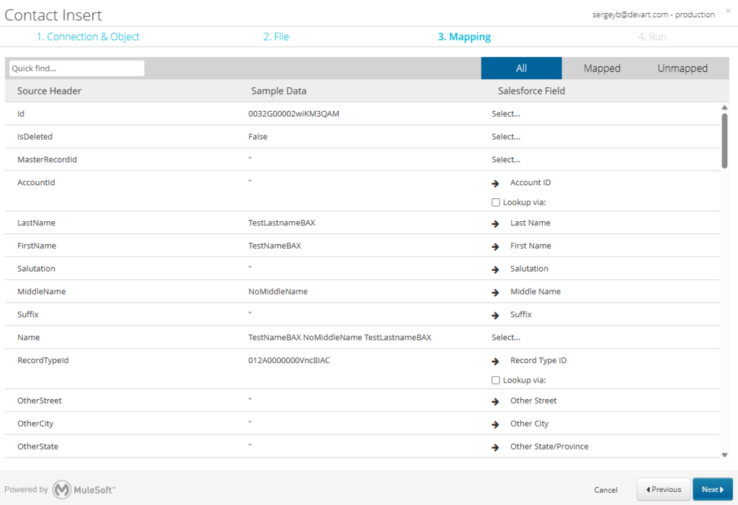Viewport: 738px width, 505px height.
Task: Click the arrow icon beside Account ID
Action: (495, 183)
